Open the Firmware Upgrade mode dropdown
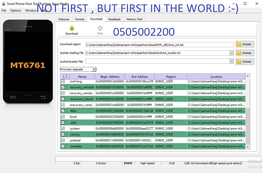This screenshot has height=173, width=262. (x=78, y=69)
